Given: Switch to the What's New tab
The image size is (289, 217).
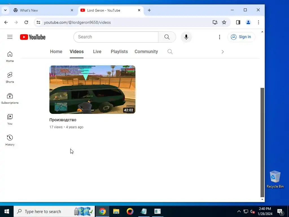Looking at the screenshot, I should coord(43,10).
